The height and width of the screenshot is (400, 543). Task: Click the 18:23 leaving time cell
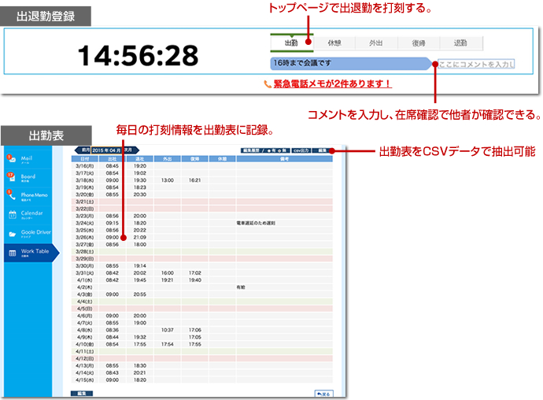[x=140, y=187]
